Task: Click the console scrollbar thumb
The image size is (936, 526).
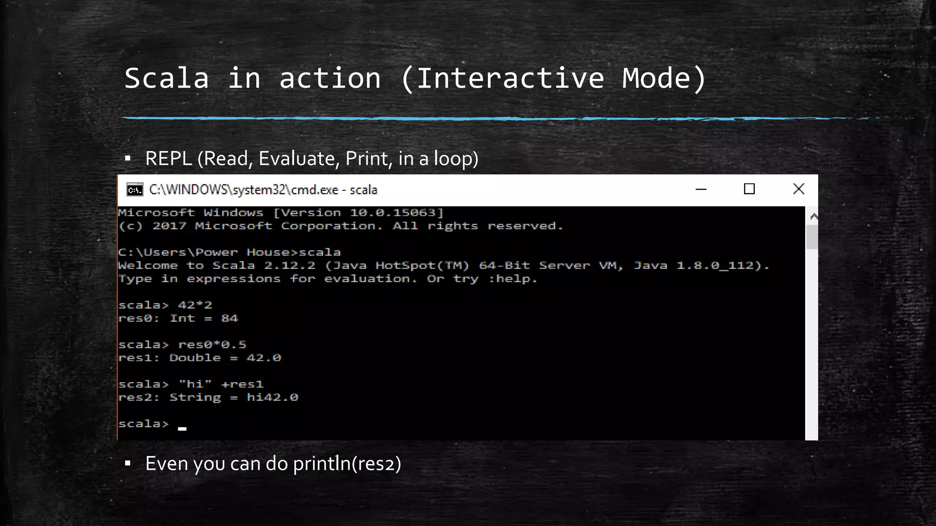Action: (x=812, y=237)
